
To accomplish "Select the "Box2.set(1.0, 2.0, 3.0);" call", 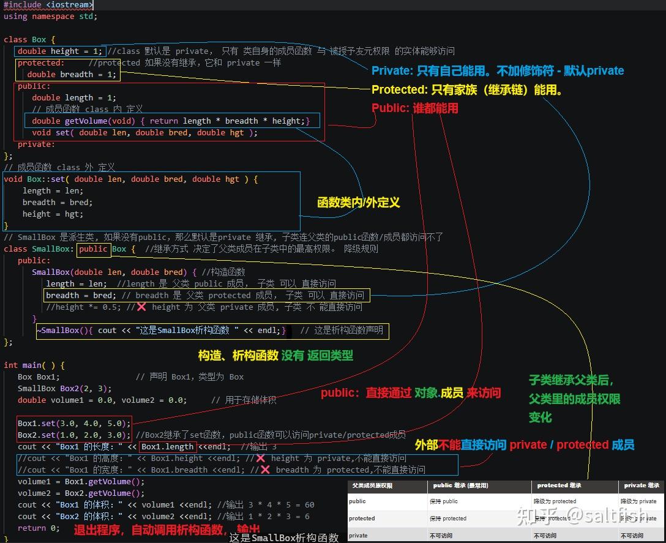I will [74, 435].
